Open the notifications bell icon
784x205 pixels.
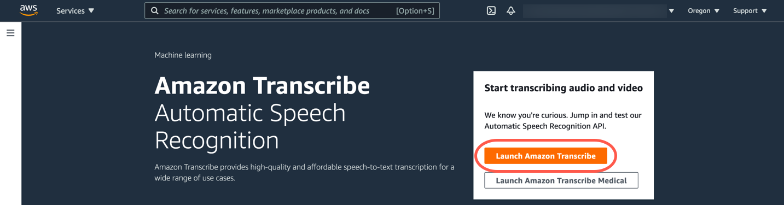(x=511, y=10)
